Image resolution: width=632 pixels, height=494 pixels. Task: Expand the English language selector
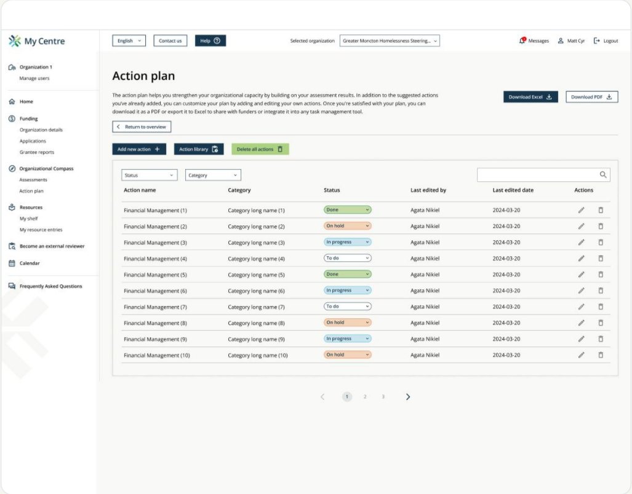click(x=129, y=41)
